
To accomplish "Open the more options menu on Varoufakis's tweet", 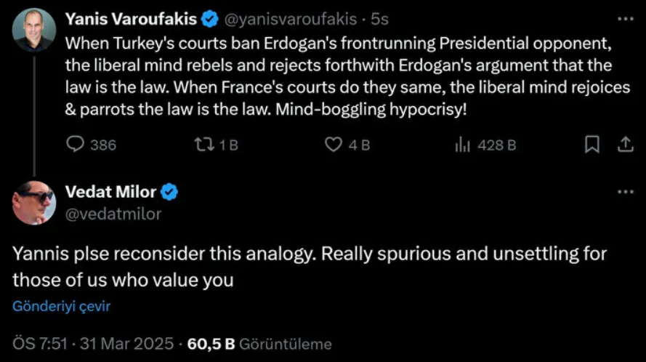I will coord(625,19).
